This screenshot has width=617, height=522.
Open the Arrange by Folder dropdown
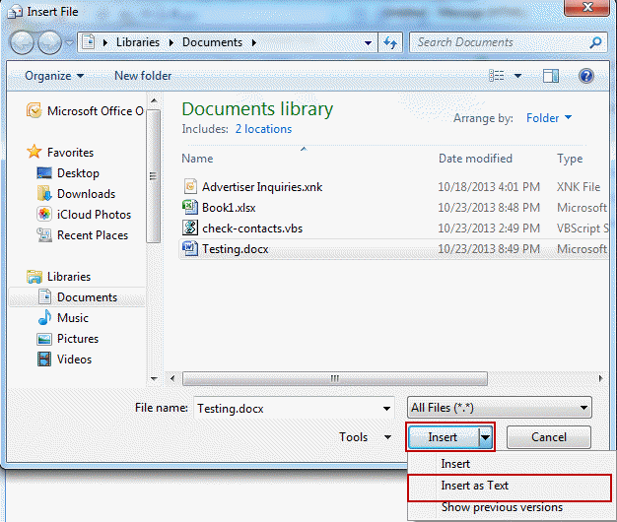(x=549, y=118)
